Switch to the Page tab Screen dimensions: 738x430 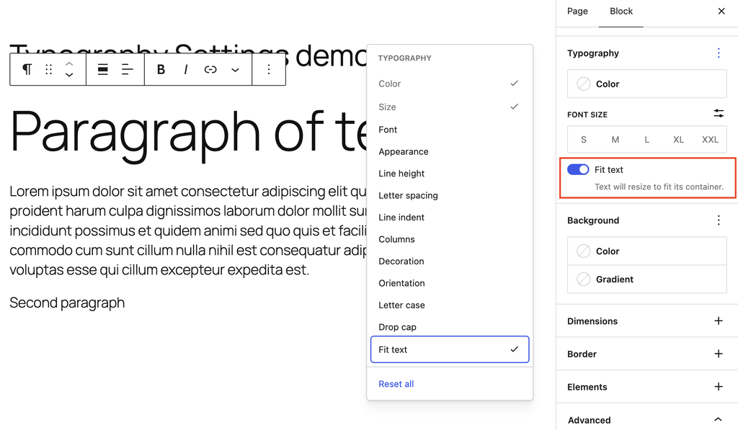[577, 12]
